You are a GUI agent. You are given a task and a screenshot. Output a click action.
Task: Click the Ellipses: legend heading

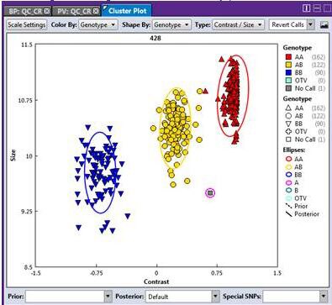294,150
